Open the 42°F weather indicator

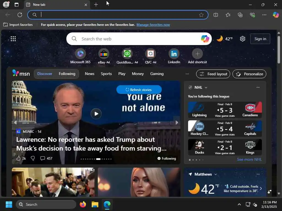[224, 39]
